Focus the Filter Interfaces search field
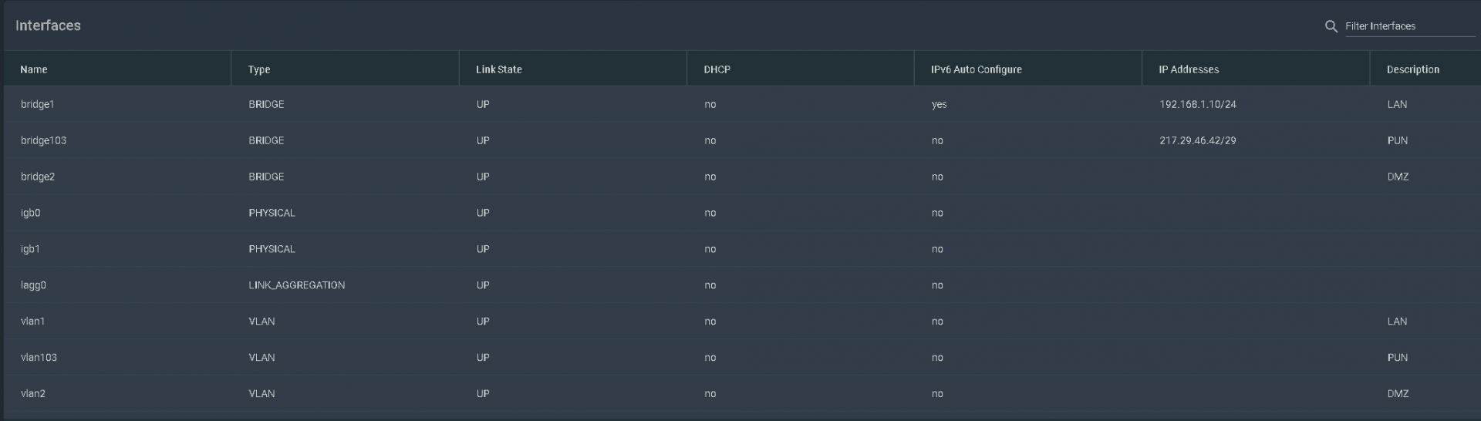Screen dimensions: 1481x421 [1409, 26]
